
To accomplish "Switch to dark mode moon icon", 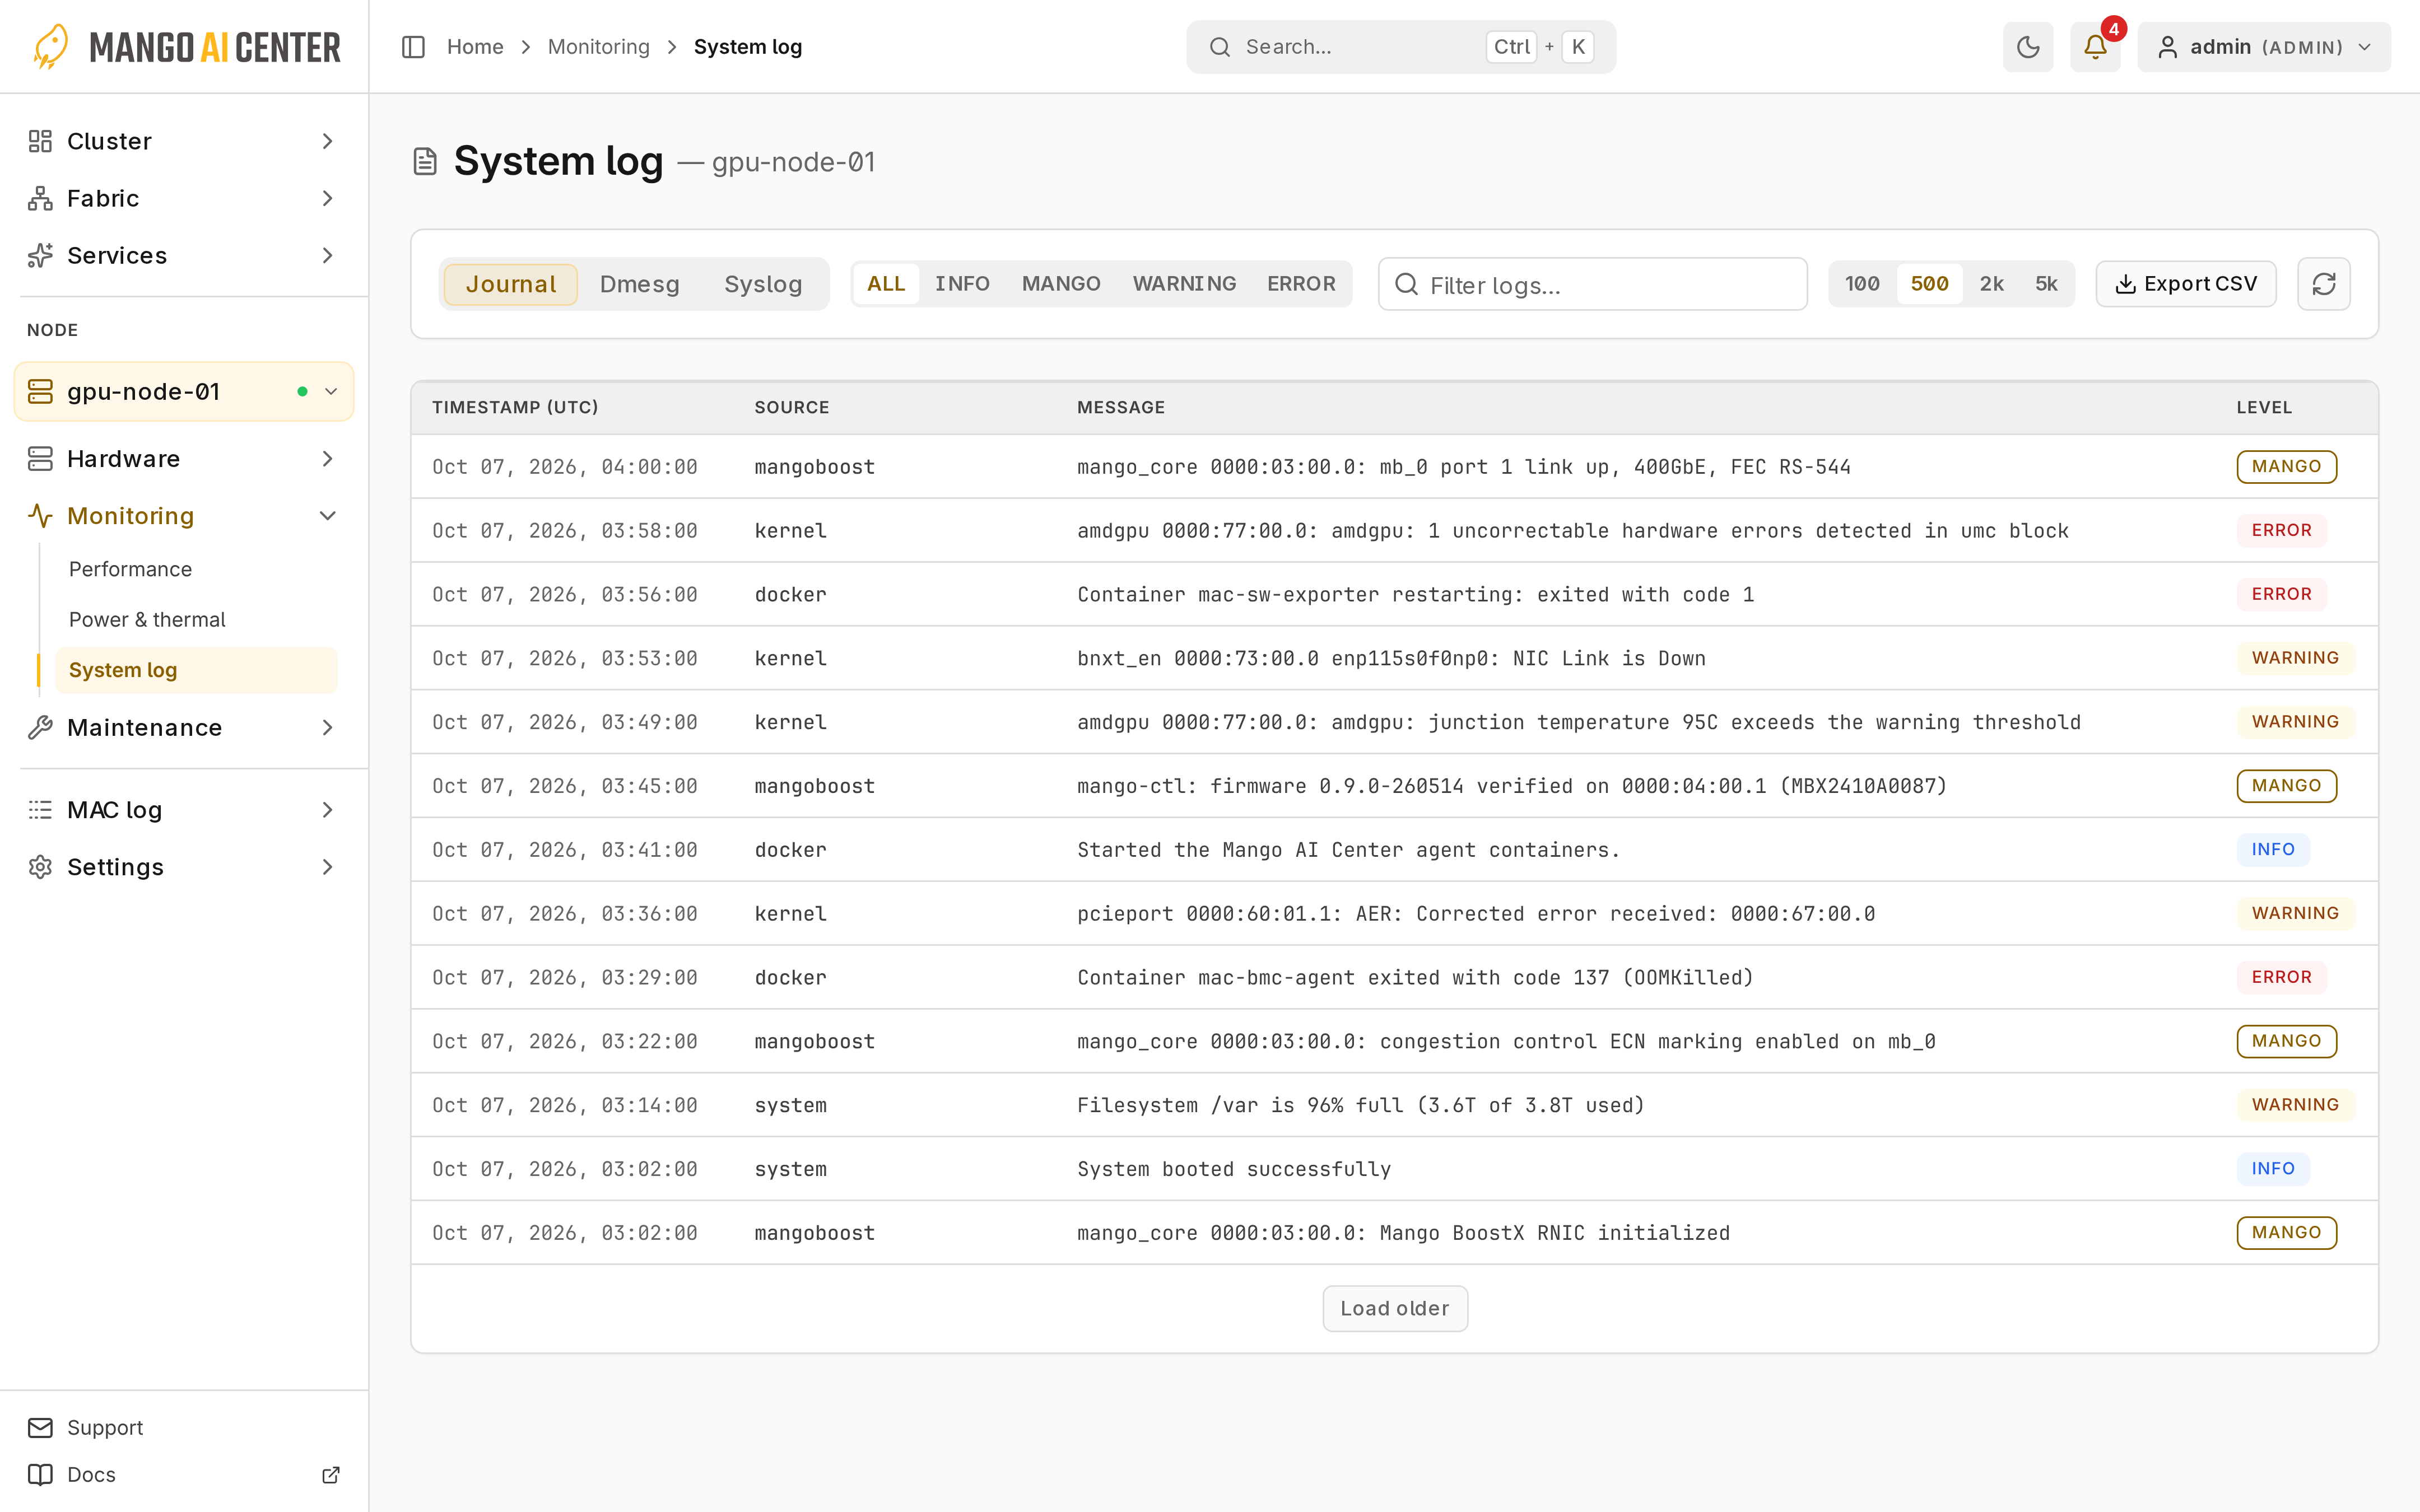I will click(2027, 47).
